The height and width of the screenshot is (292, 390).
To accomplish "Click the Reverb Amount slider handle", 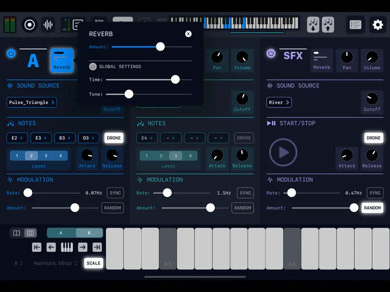I will (160, 47).
